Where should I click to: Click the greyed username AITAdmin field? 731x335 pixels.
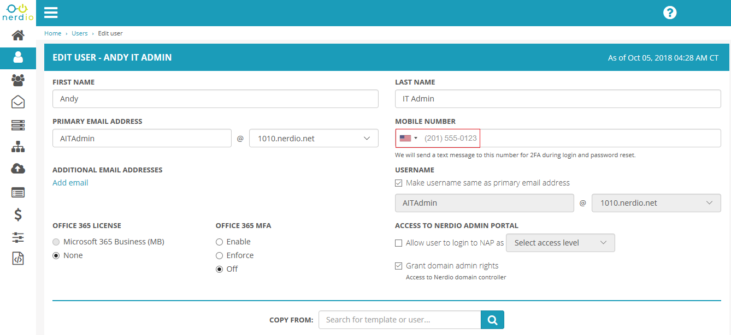(x=485, y=203)
